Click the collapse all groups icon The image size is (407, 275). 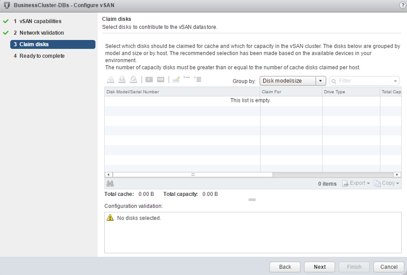pos(187,79)
